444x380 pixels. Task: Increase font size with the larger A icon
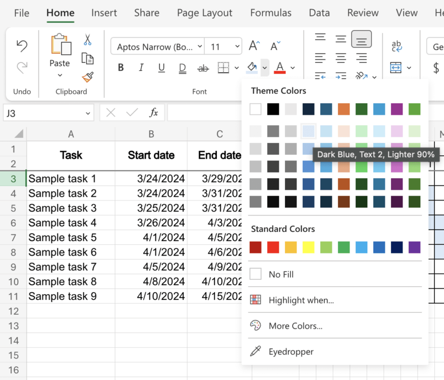coord(253,45)
